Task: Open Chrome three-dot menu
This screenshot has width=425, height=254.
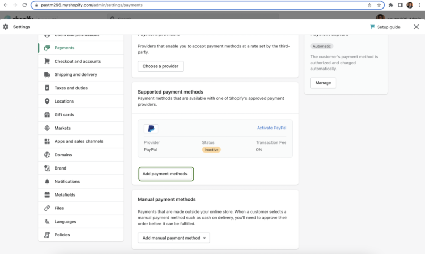Action: click(x=419, y=5)
